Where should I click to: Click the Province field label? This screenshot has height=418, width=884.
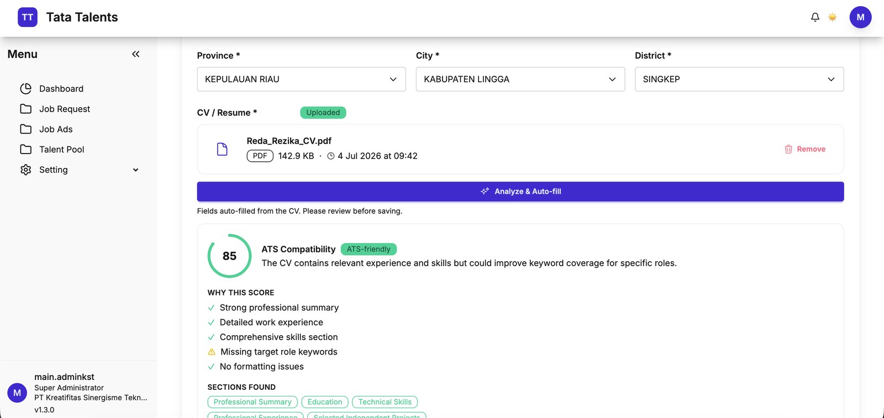point(218,55)
